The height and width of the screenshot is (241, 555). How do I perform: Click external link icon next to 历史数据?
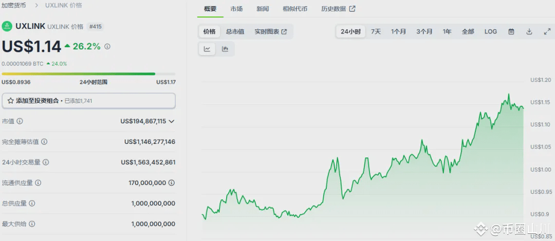coord(352,9)
